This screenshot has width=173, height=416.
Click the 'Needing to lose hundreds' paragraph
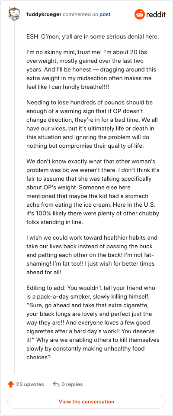[x=92, y=124]
